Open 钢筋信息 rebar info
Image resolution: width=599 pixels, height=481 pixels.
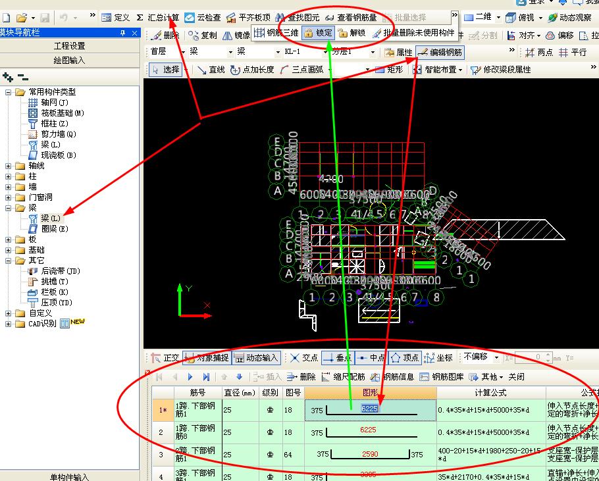pos(392,377)
